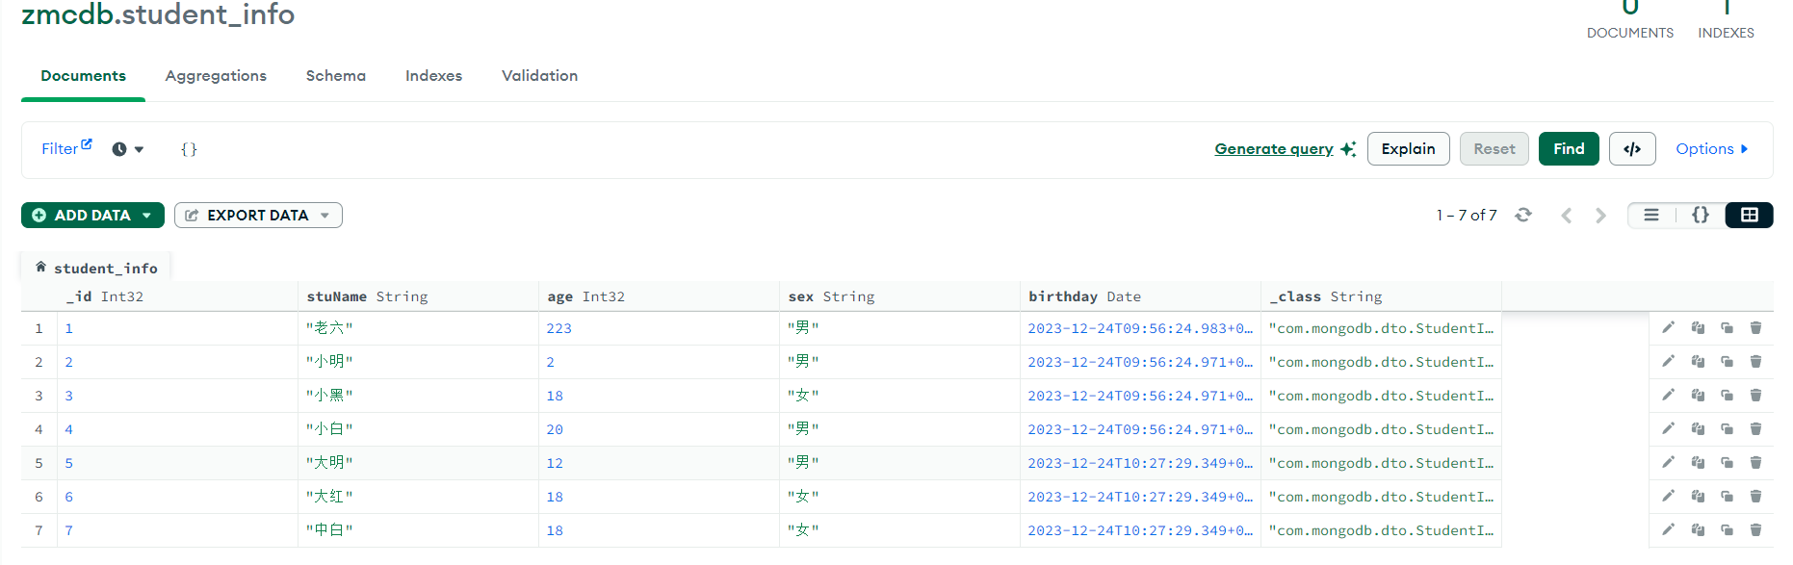Open recent queries history dropdown
This screenshot has height=565, width=1793.
coord(128,149)
